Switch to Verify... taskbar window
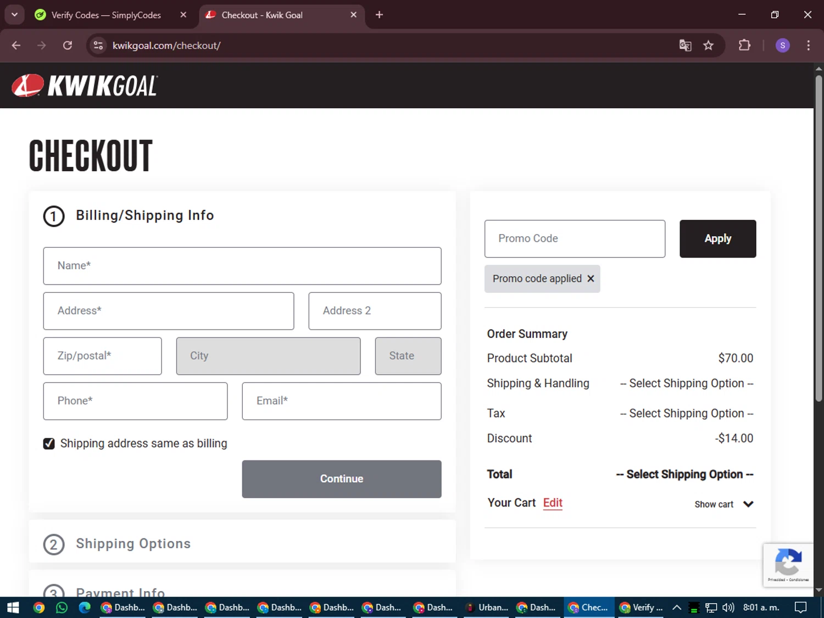824x618 pixels. pos(641,608)
